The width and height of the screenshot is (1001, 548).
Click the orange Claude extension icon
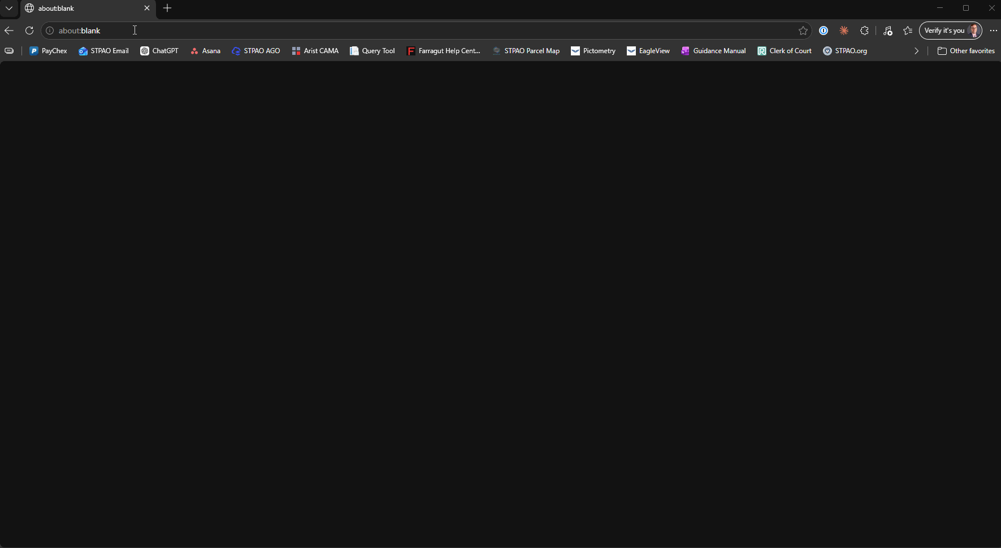tap(844, 31)
